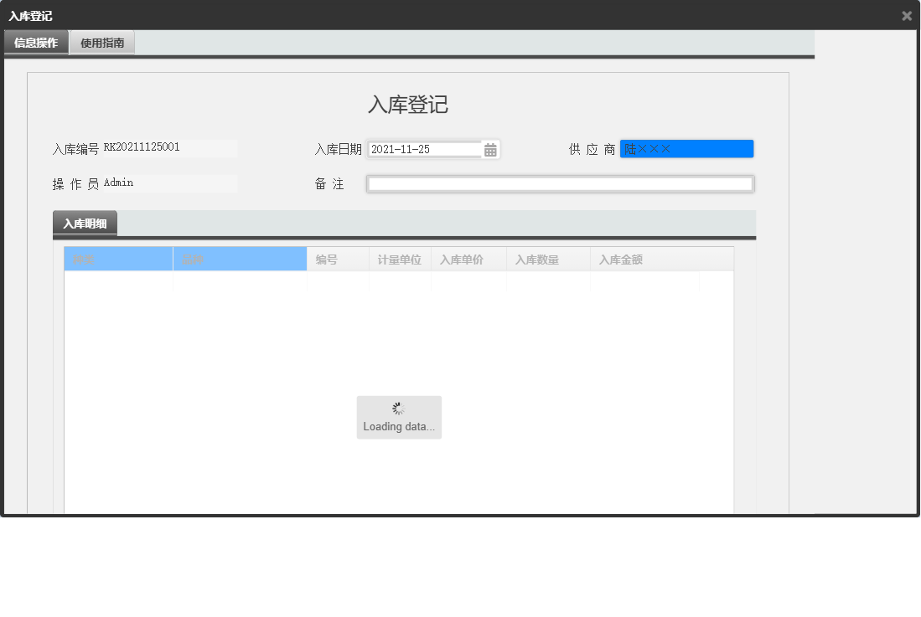921x617 pixels.
Task: Click the 种类 column header
Action: 117,259
